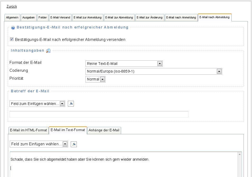
Task: Click the empty Betreff subject input field
Action: point(99,114)
